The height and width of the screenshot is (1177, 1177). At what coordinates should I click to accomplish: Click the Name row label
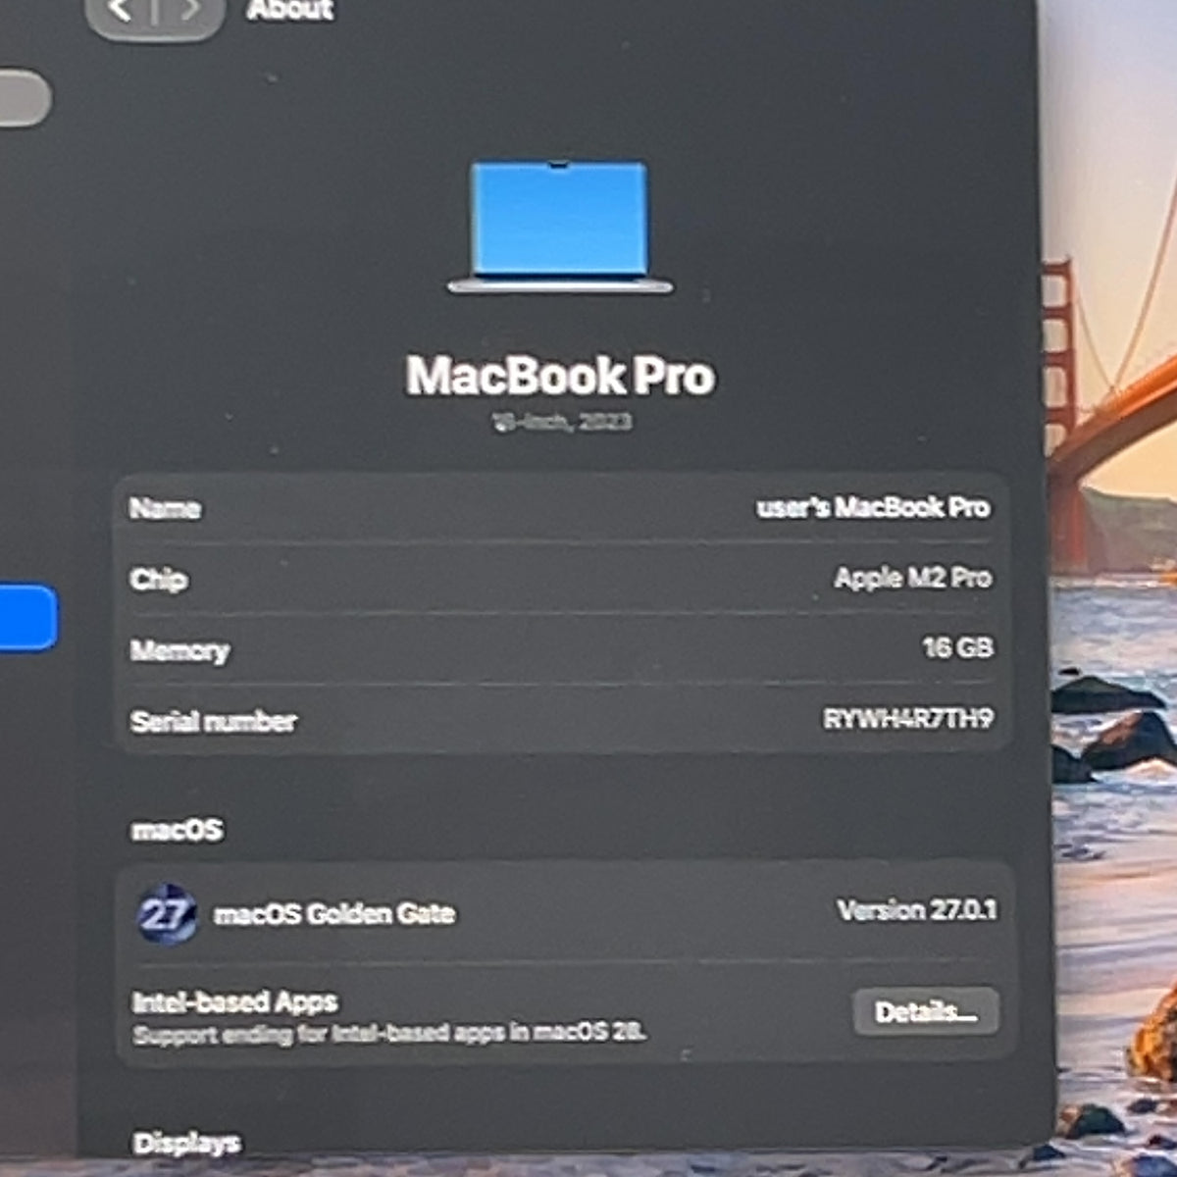tap(165, 508)
